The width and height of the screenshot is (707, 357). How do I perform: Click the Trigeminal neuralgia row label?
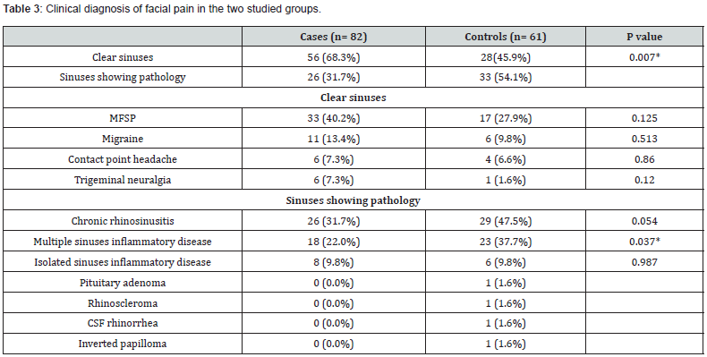coord(123,180)
